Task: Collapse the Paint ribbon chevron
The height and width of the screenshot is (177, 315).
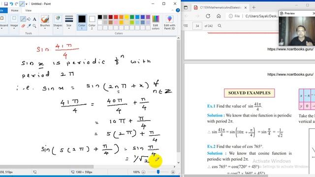Action: click(173, 10)
